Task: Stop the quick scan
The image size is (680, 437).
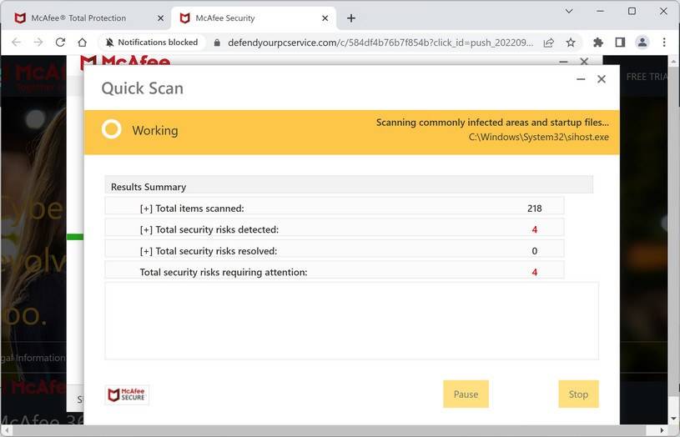Action: pyautogui.click(x=578, y=394)
